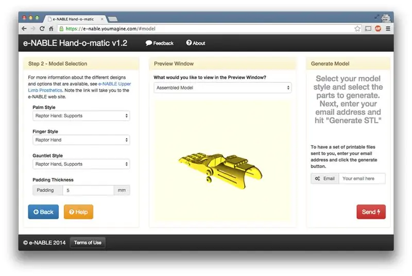Click the orange Help button
Screen dimensions: 412x276
tap(78, 212)
